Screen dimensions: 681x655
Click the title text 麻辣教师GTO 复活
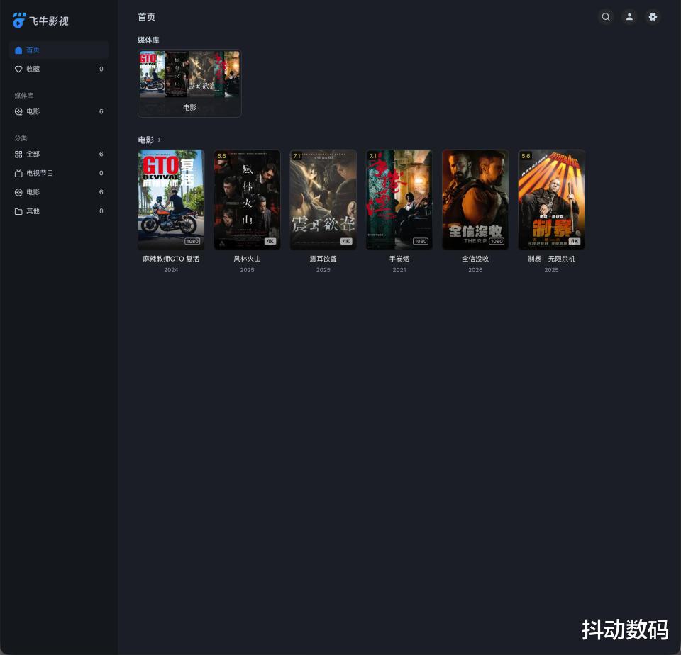[171, 259]
